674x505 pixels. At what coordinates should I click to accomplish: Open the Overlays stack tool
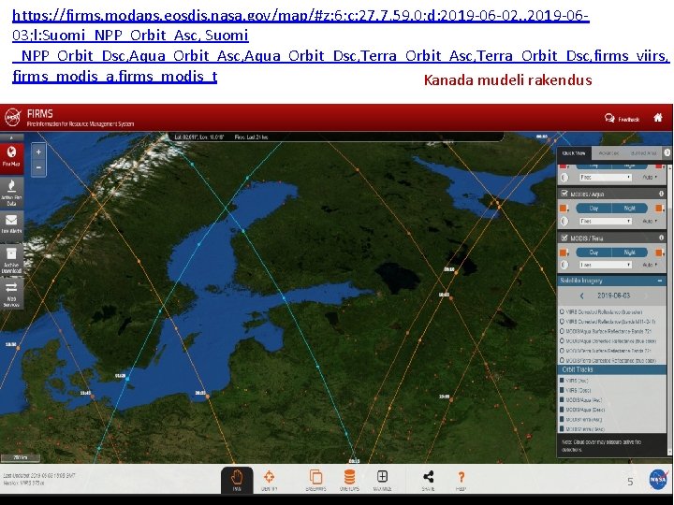point(349,480)
